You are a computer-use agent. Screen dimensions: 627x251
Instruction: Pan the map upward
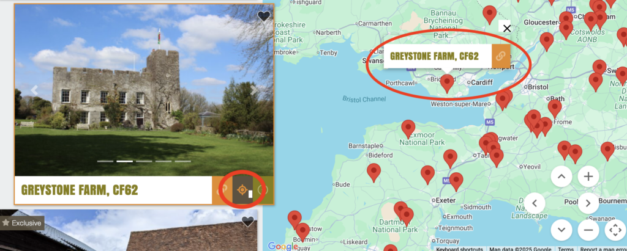[x=561, y=176]
